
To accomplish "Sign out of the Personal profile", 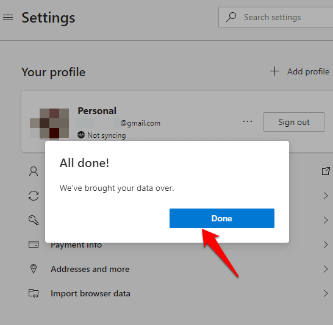I will (294, 122).
